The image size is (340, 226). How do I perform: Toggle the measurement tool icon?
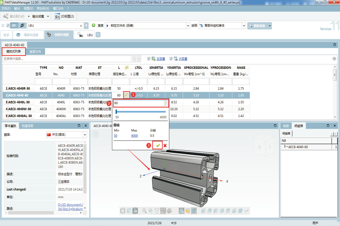coord(163,211)
